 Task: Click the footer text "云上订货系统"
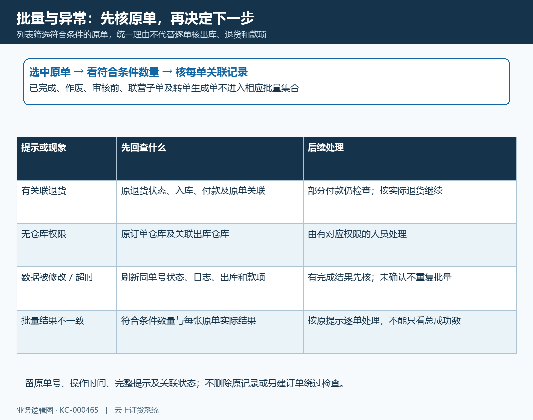click(x=137, y=410)
